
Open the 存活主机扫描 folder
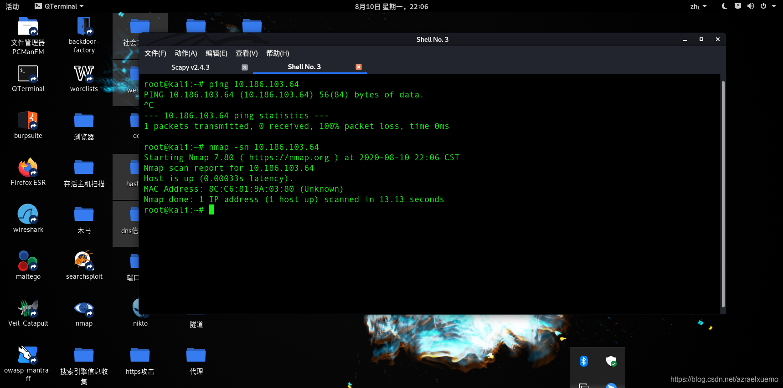tap(84, 173)
